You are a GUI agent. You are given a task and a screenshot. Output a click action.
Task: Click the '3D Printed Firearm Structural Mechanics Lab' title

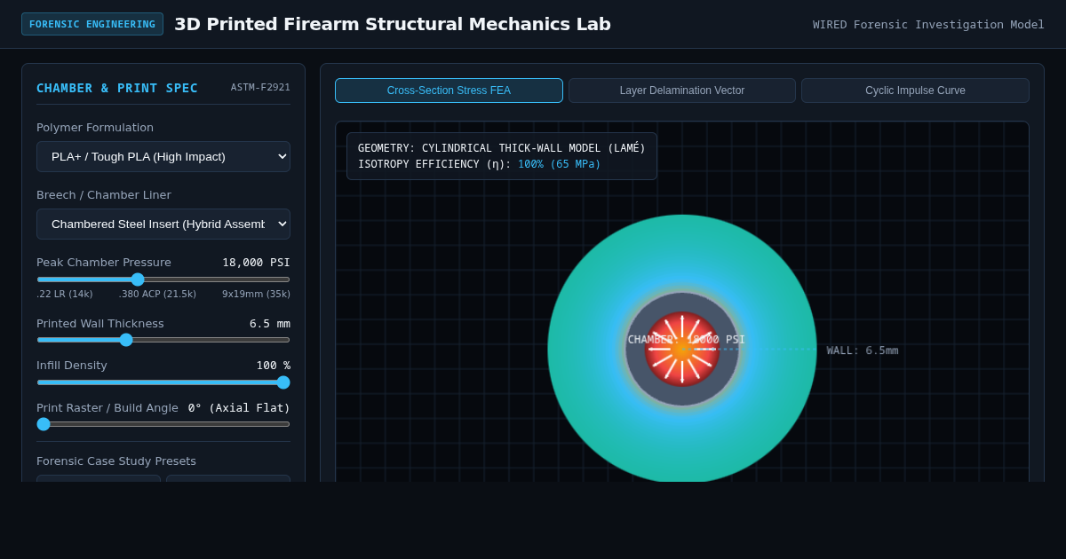click(x=393, y=24)
